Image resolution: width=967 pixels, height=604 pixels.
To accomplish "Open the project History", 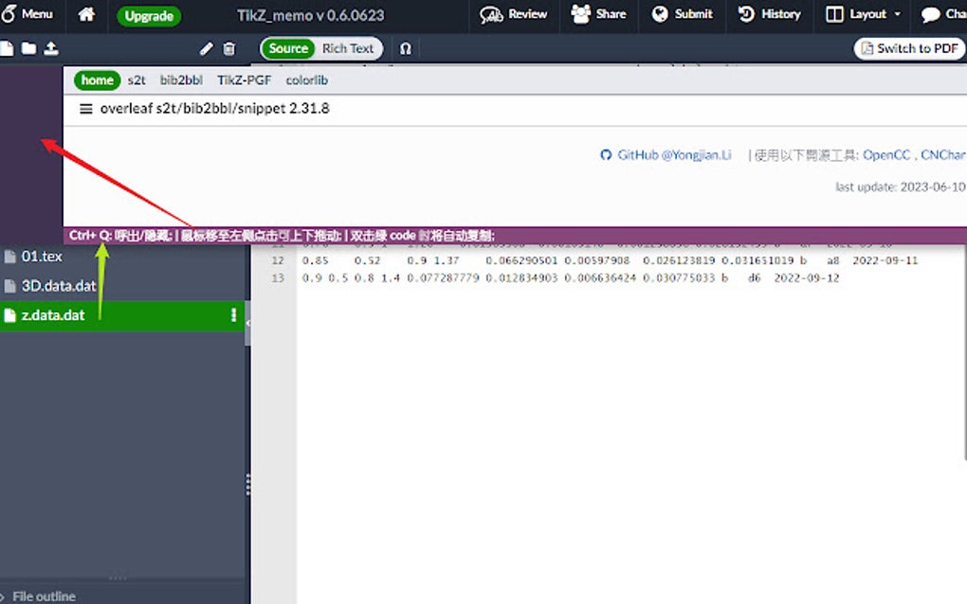I will click(x=769, y=14).
